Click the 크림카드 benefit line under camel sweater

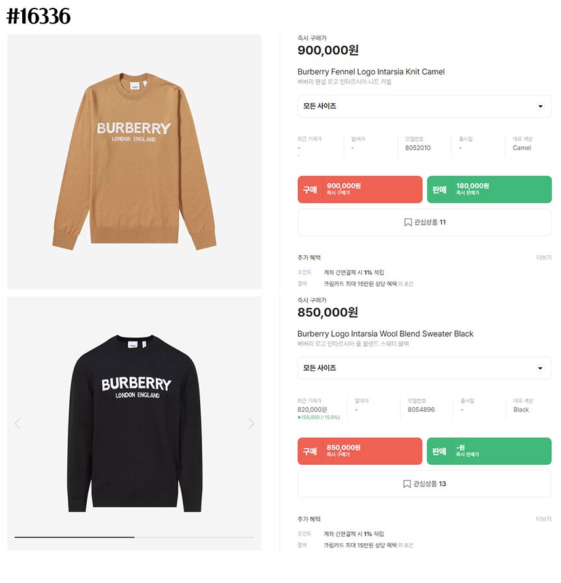pos(368,284)
